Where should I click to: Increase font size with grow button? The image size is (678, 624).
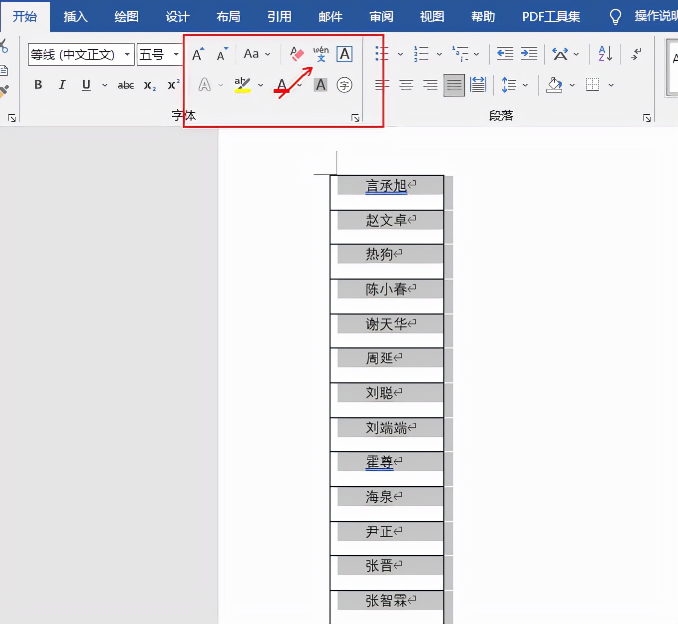[198, 54]
